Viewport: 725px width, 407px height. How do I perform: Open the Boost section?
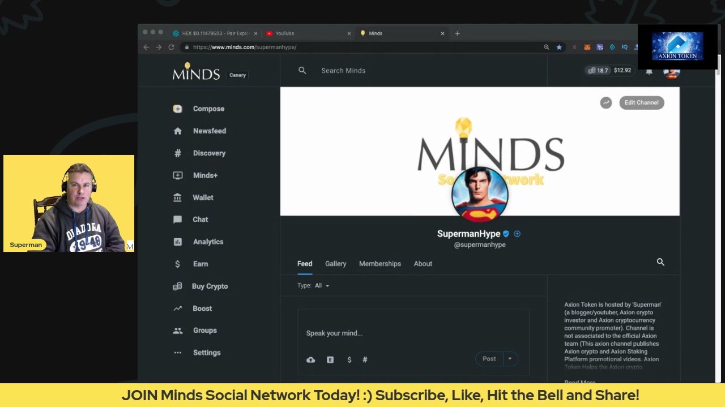pos(202,308)
